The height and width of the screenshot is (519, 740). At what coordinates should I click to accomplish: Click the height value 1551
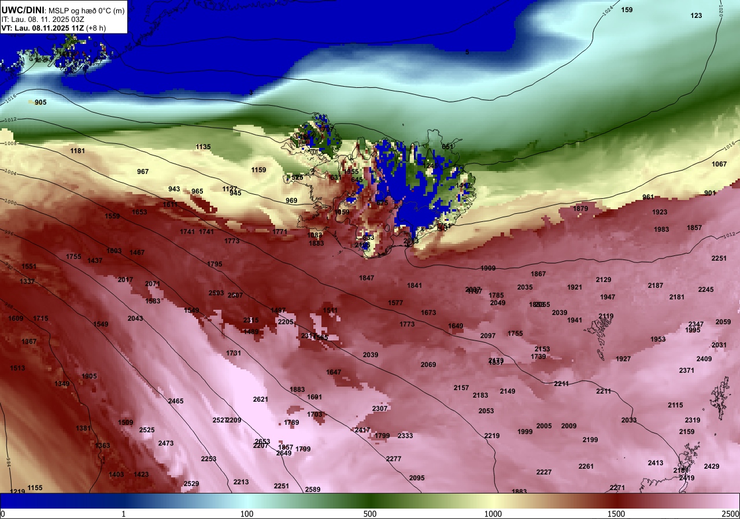pos(29,266)
